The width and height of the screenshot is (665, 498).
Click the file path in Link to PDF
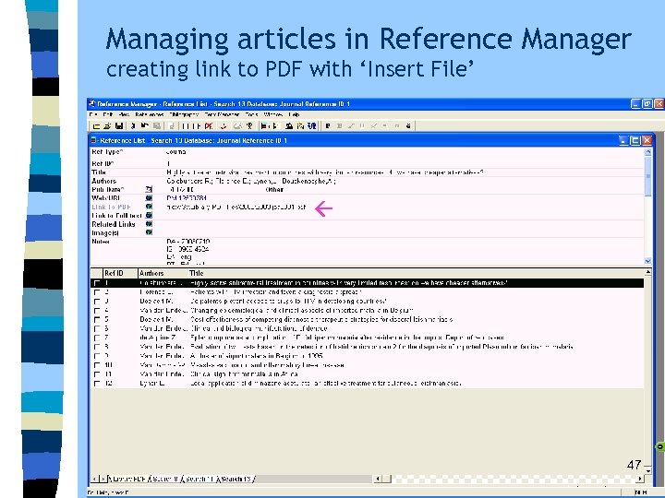tap(236, 207)
